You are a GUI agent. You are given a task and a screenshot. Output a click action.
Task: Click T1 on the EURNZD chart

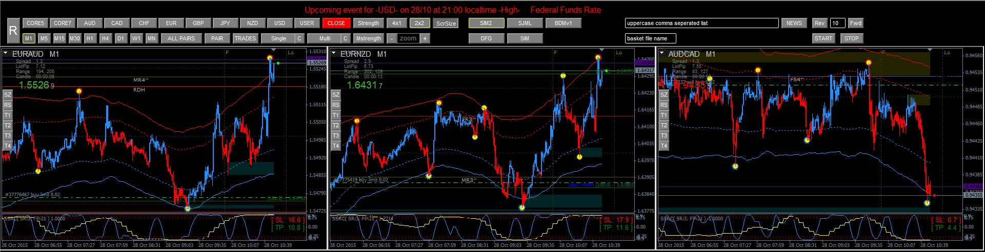point(336,115)
